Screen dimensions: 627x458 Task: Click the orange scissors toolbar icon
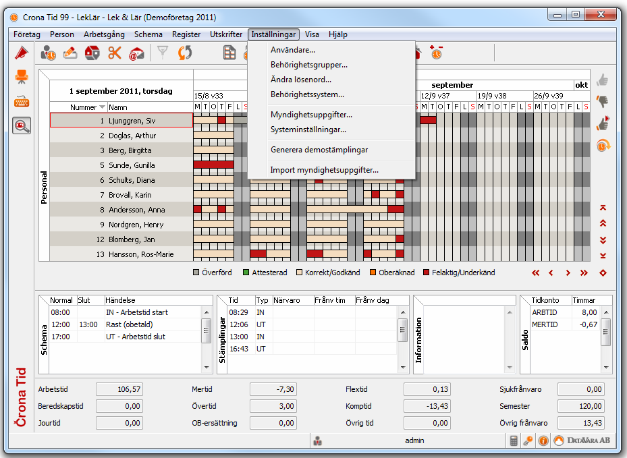point(114,53)
